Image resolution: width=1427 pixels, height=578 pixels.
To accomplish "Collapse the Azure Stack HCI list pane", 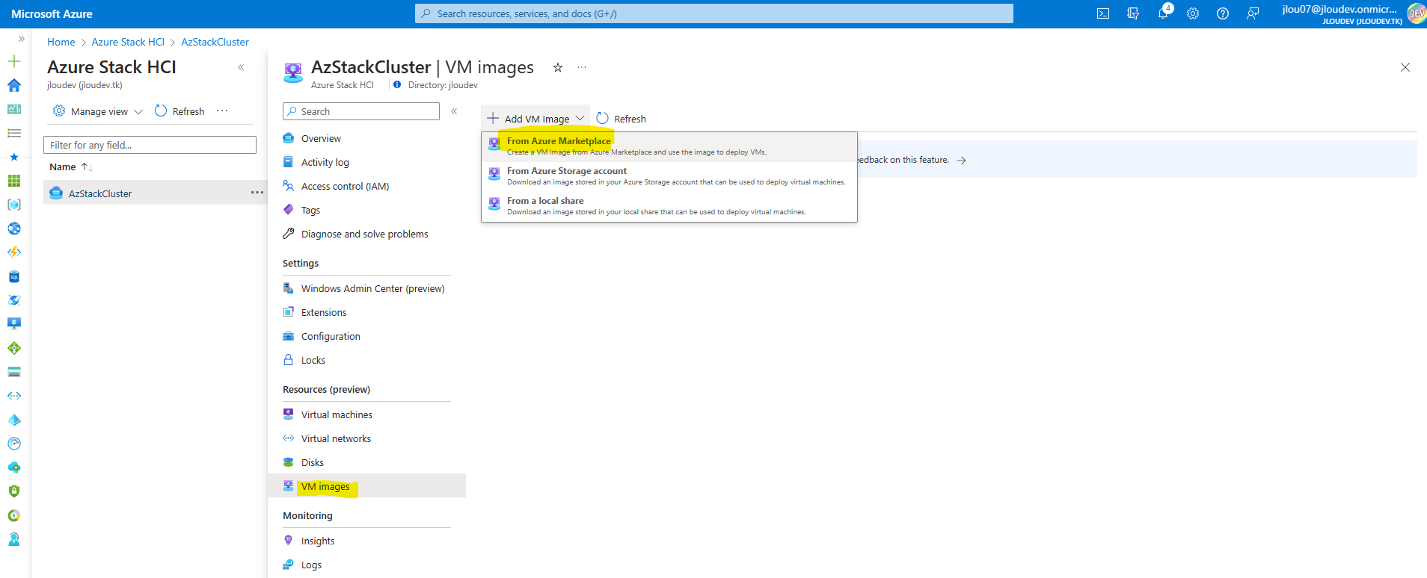I will (241, 67).
